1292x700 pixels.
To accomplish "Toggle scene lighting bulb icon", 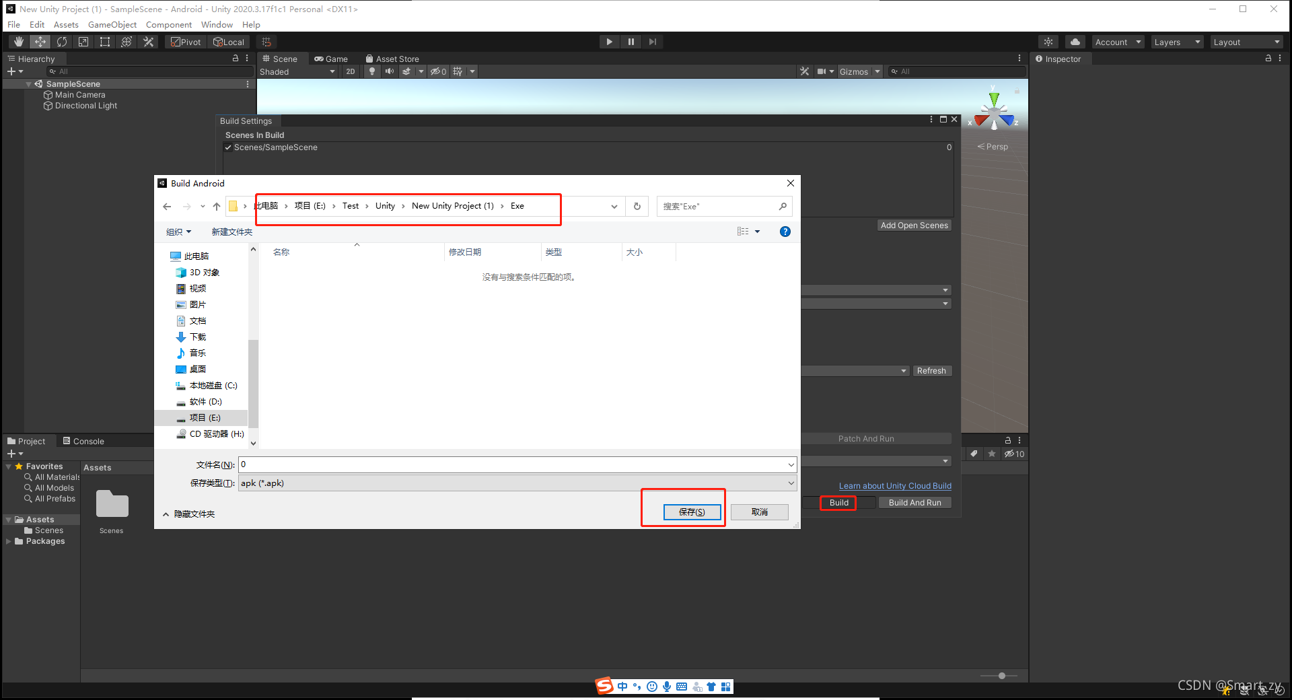I will click(x=372, y=71).
